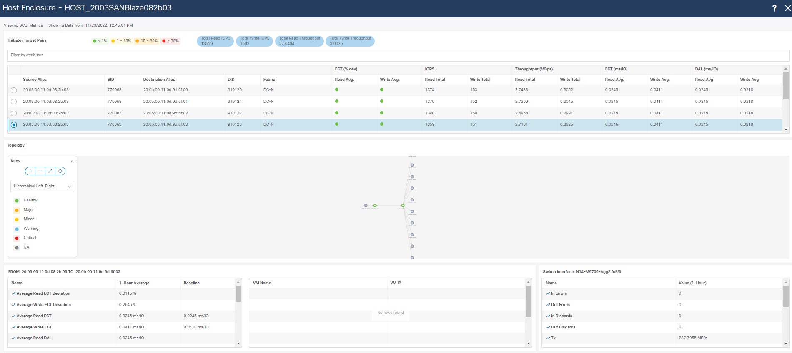Open chart icon for Out Errors
The image size is (792, 353).
coord(548,305)
